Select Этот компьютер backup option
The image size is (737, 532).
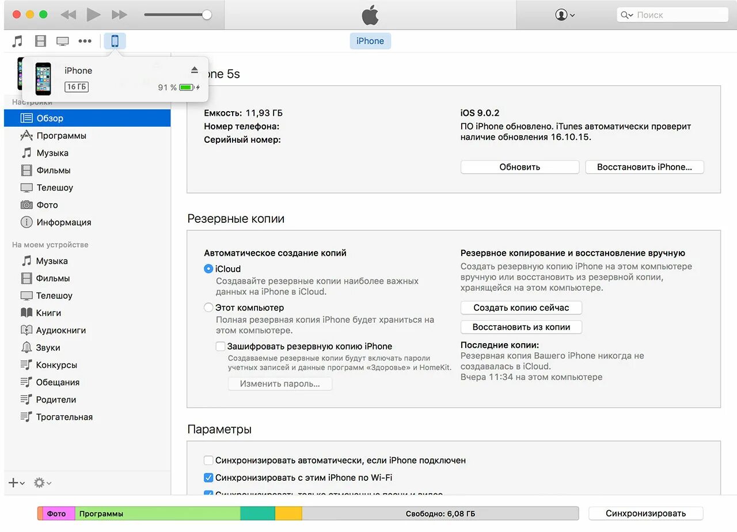click(x=208, y=308)
